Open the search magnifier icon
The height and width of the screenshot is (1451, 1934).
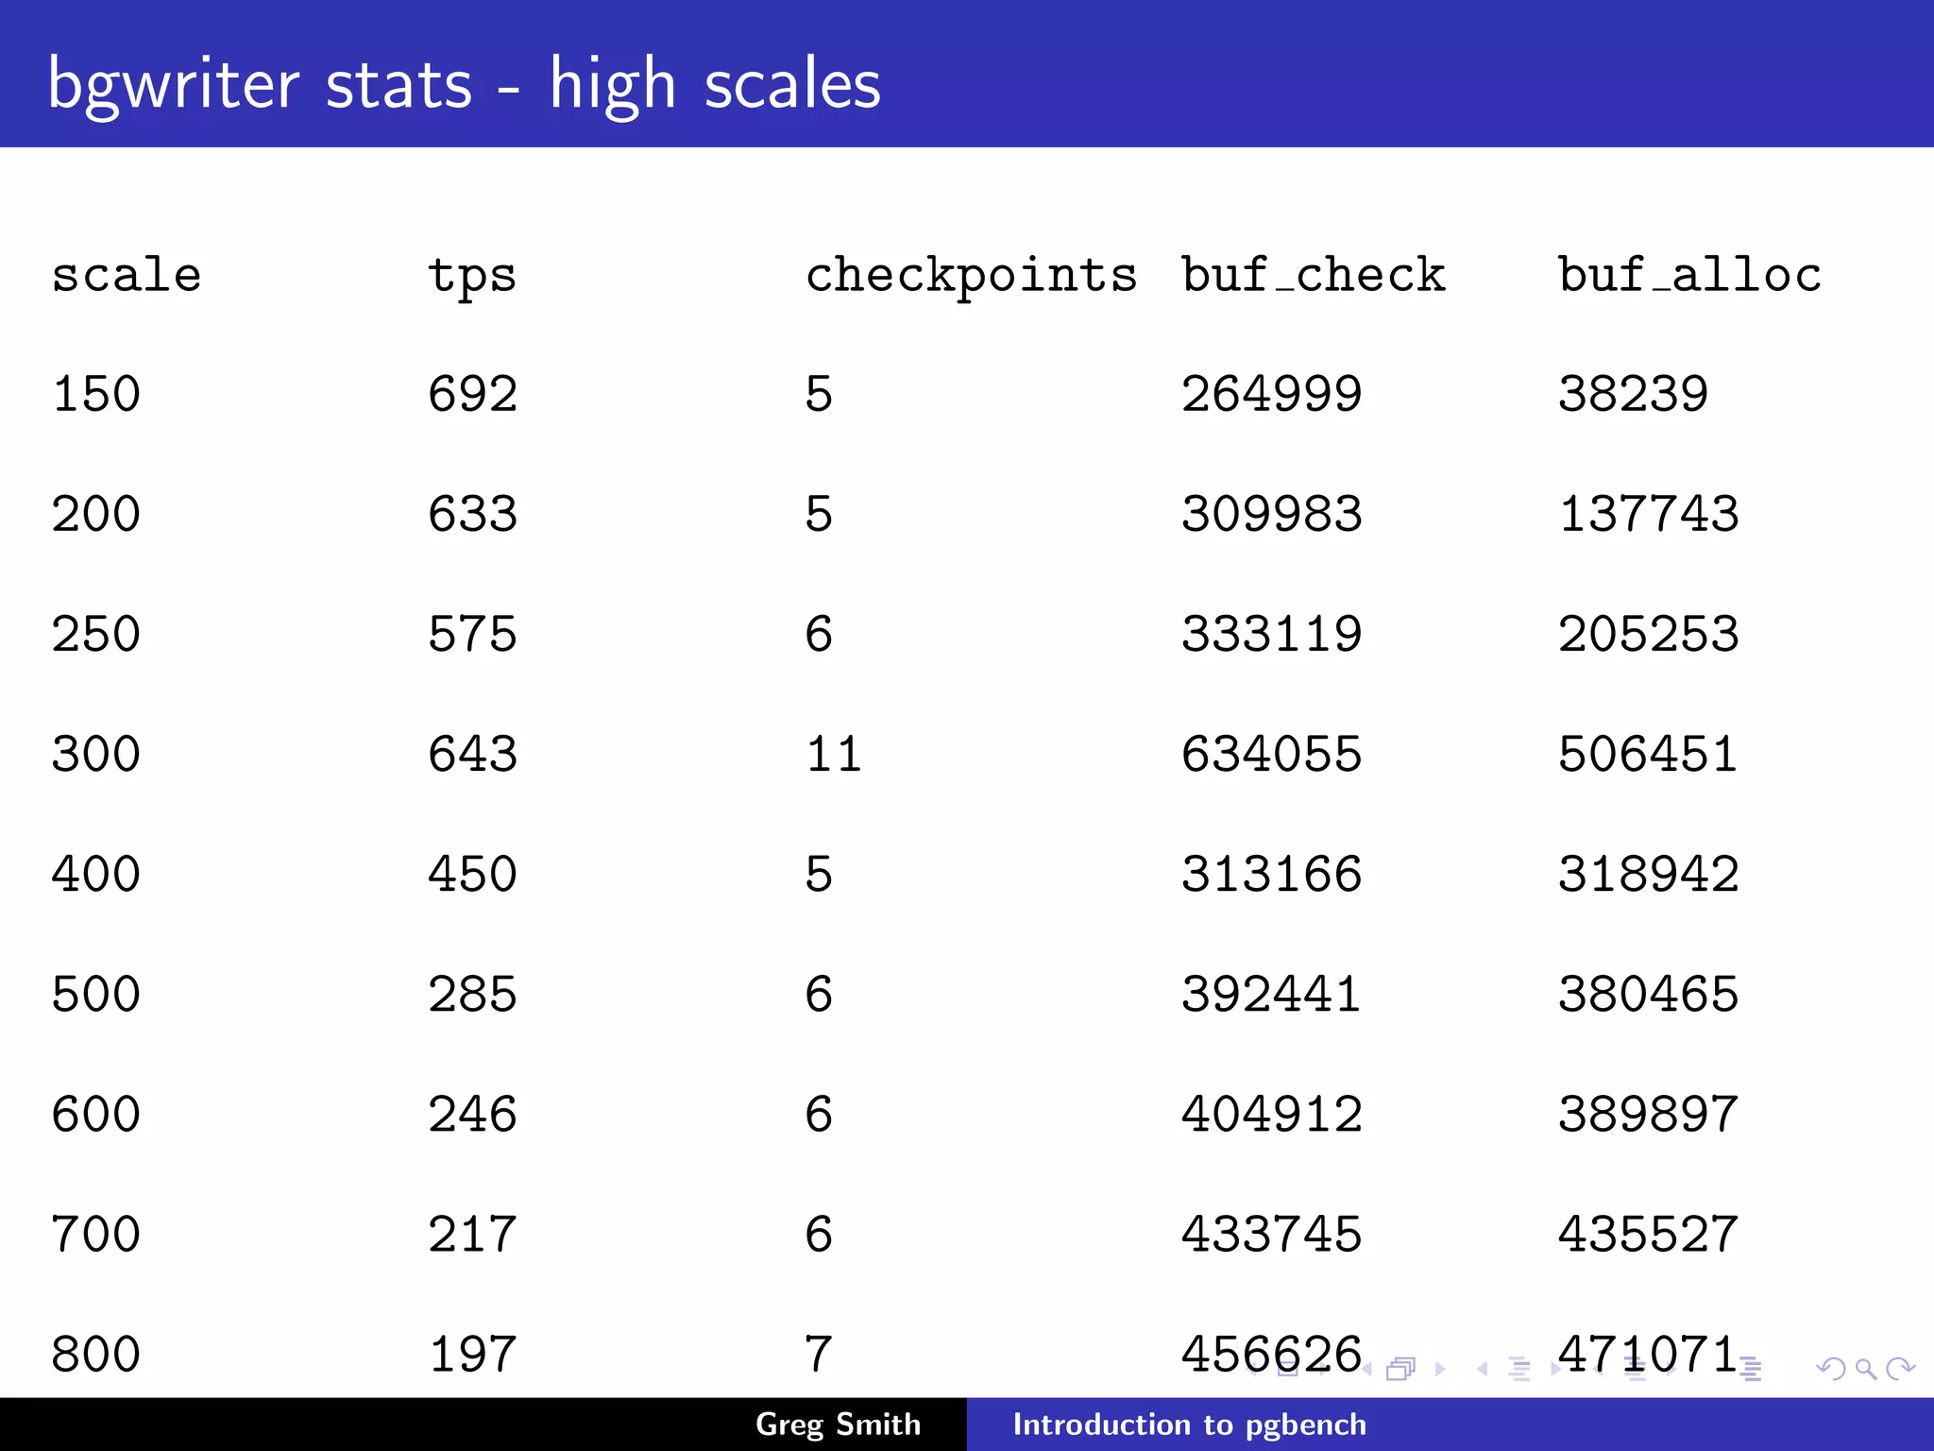(1866, 1368)
